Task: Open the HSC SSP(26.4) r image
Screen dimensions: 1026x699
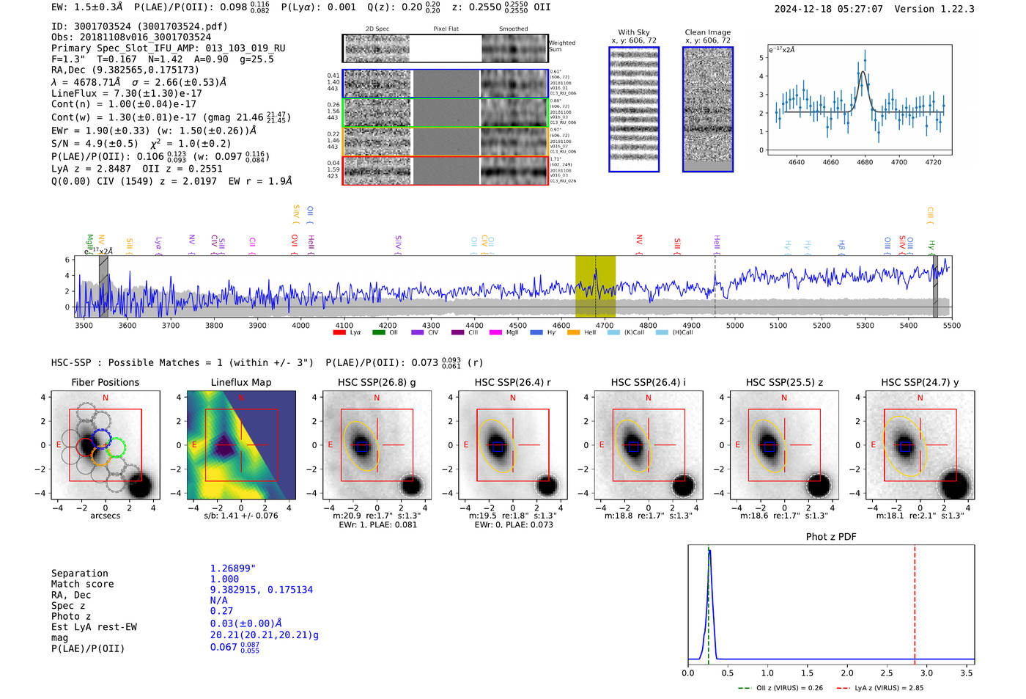Action: (x=512, y=444)
